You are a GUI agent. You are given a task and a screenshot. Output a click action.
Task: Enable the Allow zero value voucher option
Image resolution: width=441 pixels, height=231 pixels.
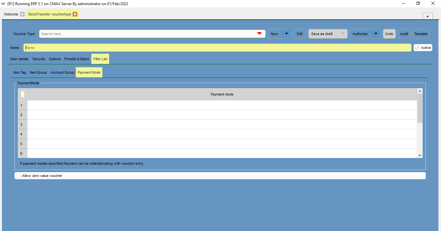(x=18, y=175)
